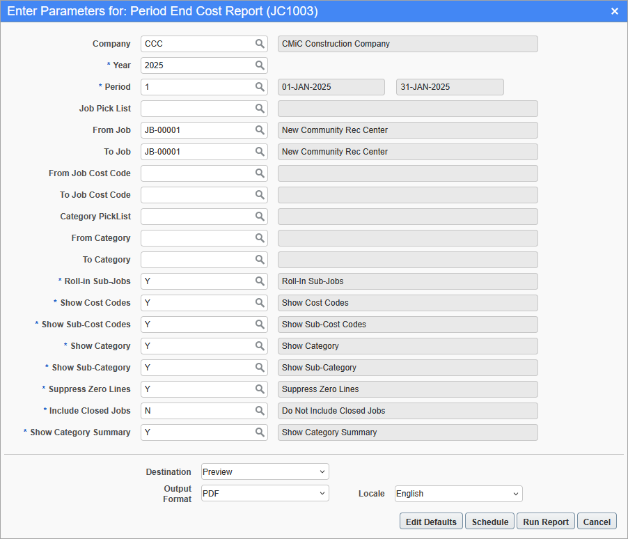The width and height of the screenshot is (628, 539).
Task: Click the From Job search icon
Action: (x=260, y=130)
